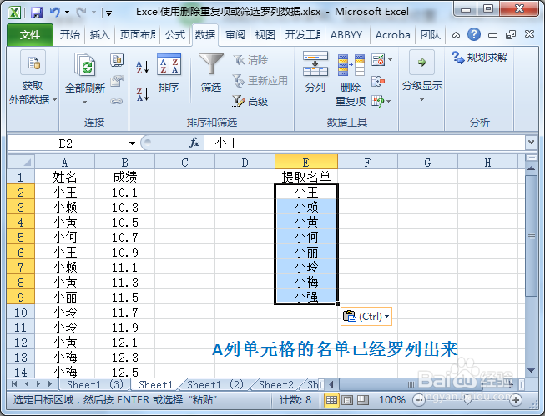
Task: Switch to Page Layout view
Action: tap(347, 400)
